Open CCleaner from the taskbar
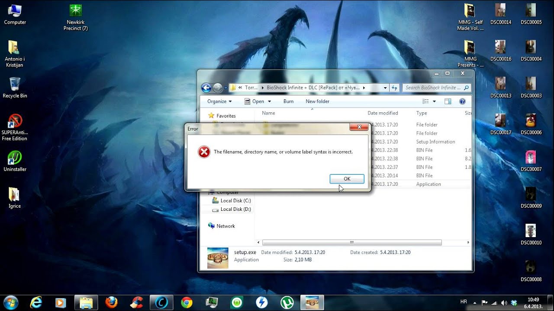The width and height of the screenshot is (554, 311). pyautogui.click(x=137, y=302)
